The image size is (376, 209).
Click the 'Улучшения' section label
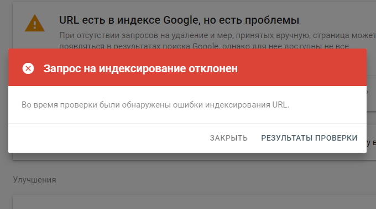click(x=34, y=180)
